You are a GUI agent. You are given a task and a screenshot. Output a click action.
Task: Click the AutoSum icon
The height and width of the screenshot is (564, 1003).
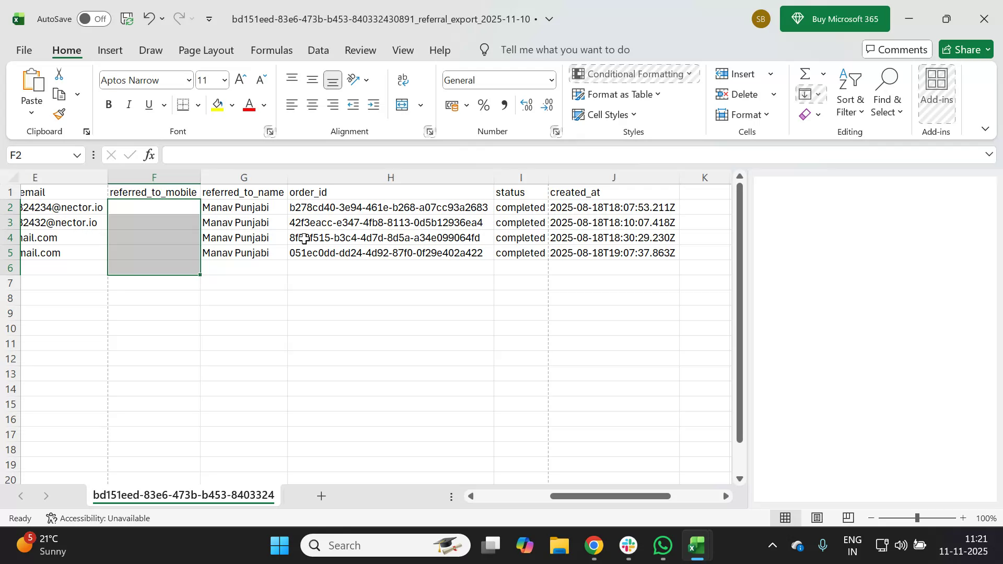coord(804,74)
